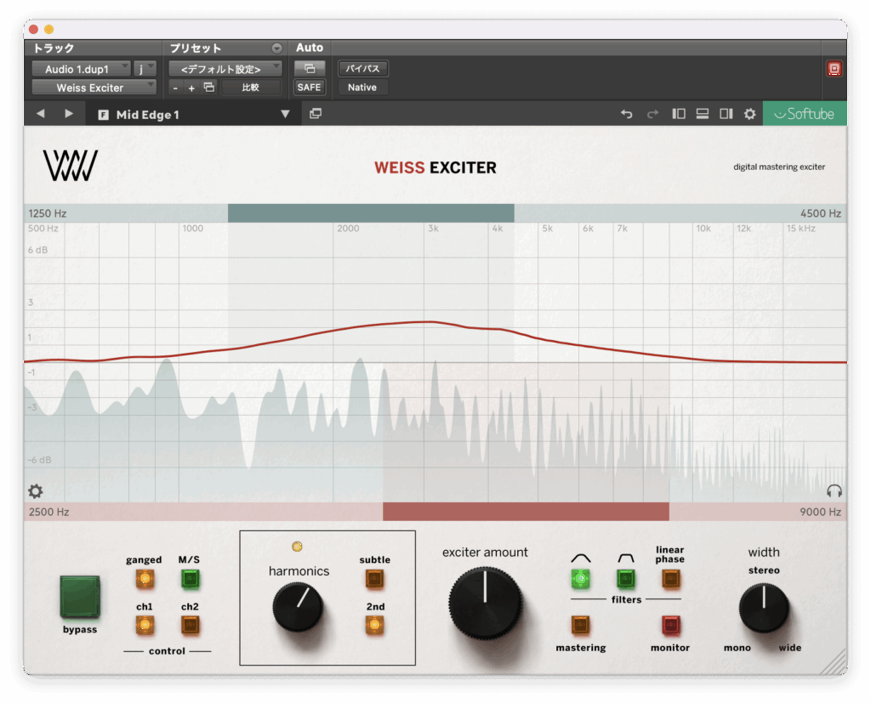The image size is (871, 703).
Task: Show right side panel layout icon
Action: pyautogui.click(x=726, y=114)
